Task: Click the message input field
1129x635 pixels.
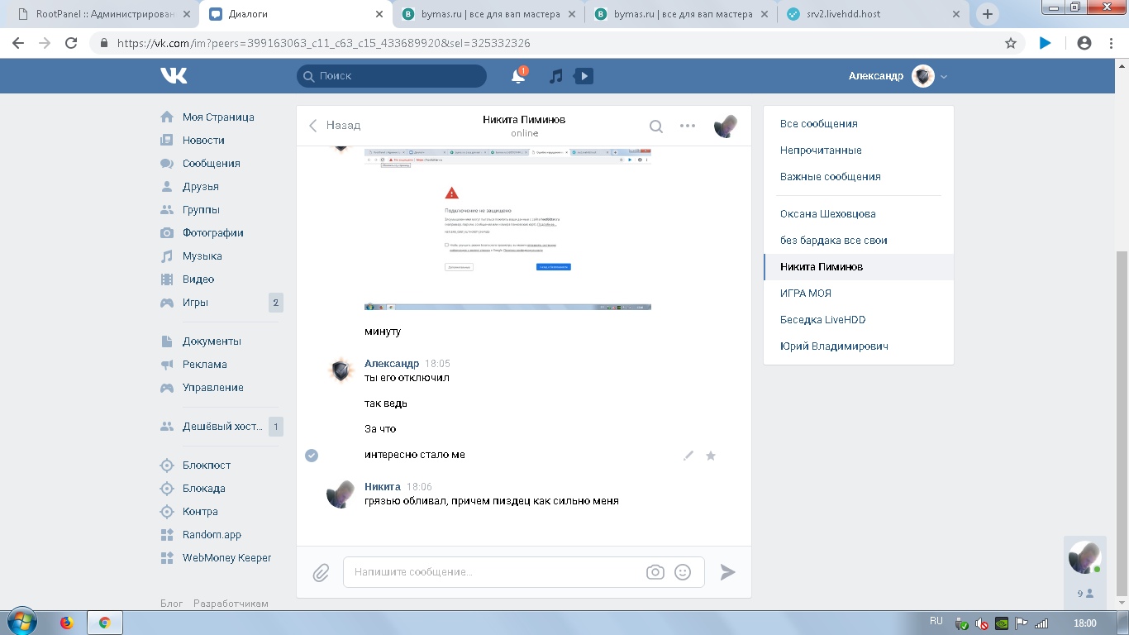Action: 496,572
